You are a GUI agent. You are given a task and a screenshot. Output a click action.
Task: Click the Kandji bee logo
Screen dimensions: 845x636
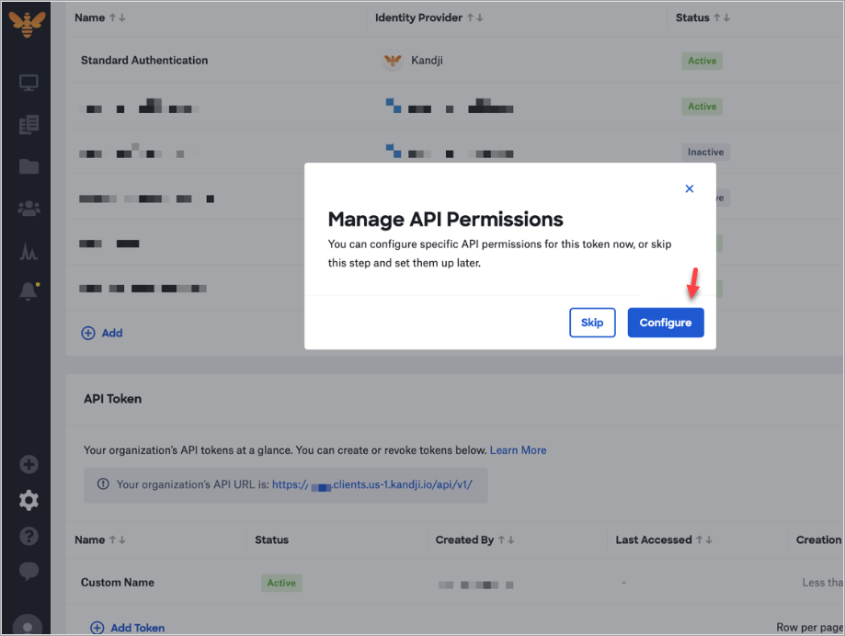[26, 23]
